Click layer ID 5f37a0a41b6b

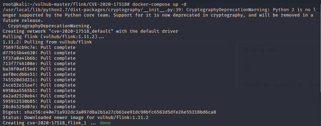click(x=21, y=58)
